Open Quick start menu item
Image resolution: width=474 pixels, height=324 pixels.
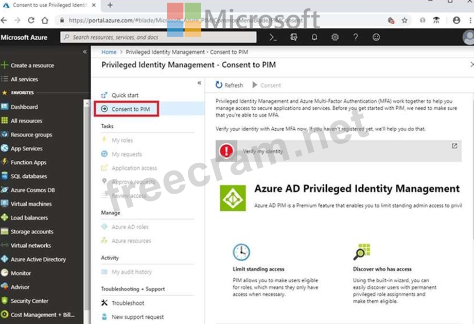[125, 95]
